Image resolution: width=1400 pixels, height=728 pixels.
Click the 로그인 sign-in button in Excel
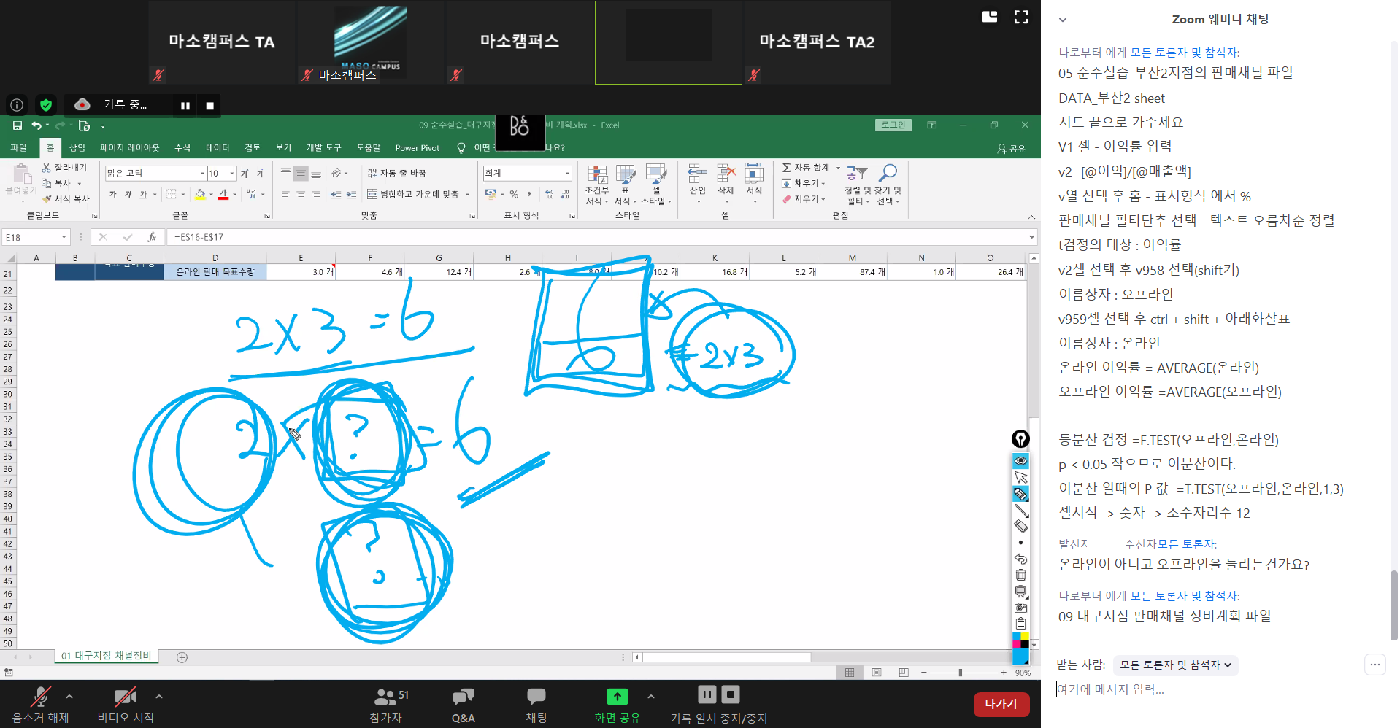pos(893,125)
